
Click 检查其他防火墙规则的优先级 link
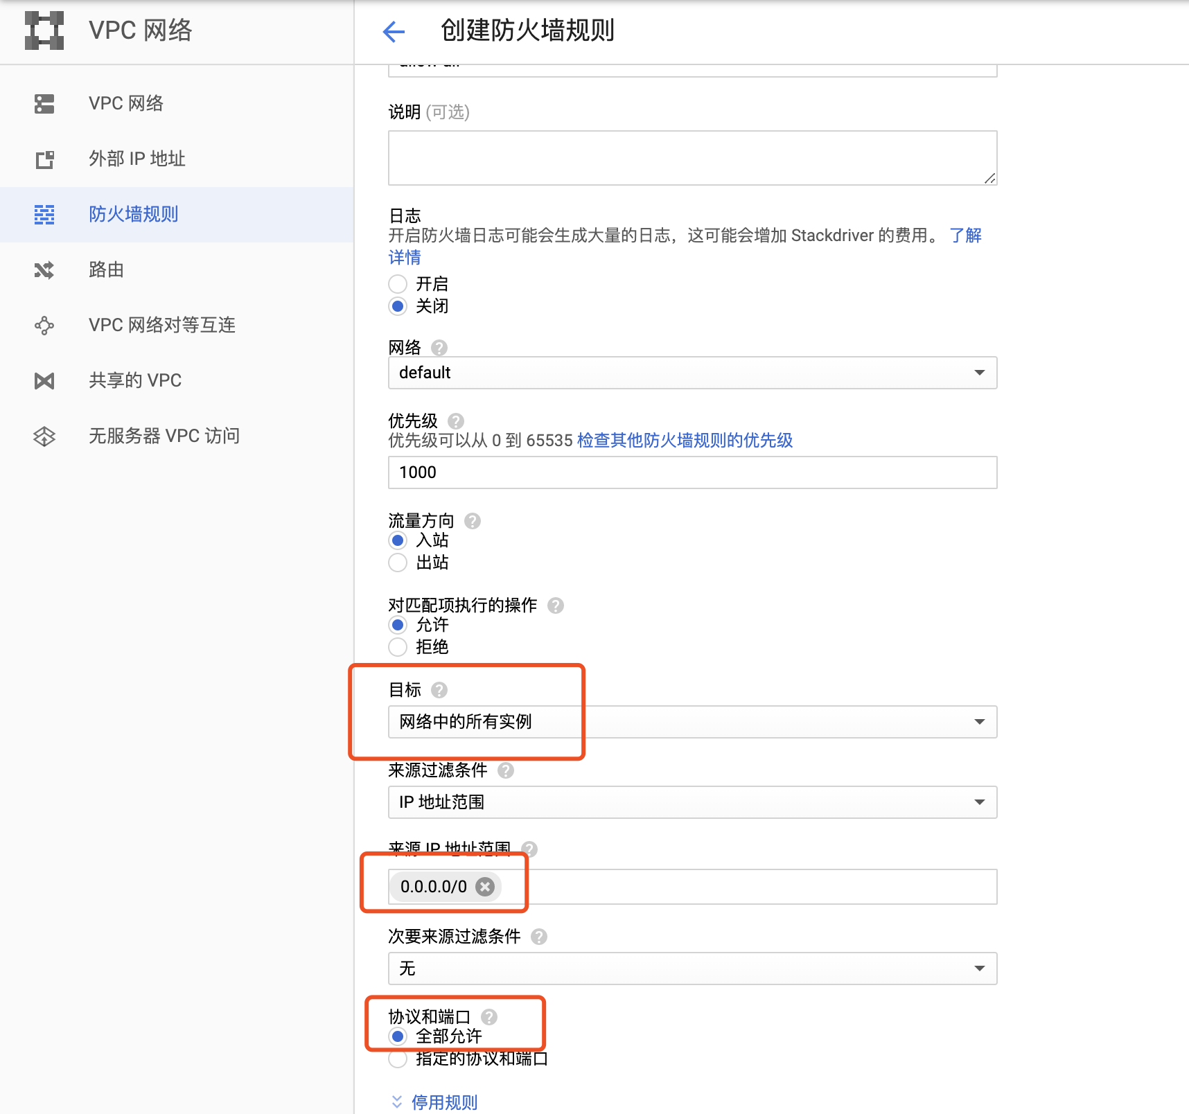click(x=685, y=441)
